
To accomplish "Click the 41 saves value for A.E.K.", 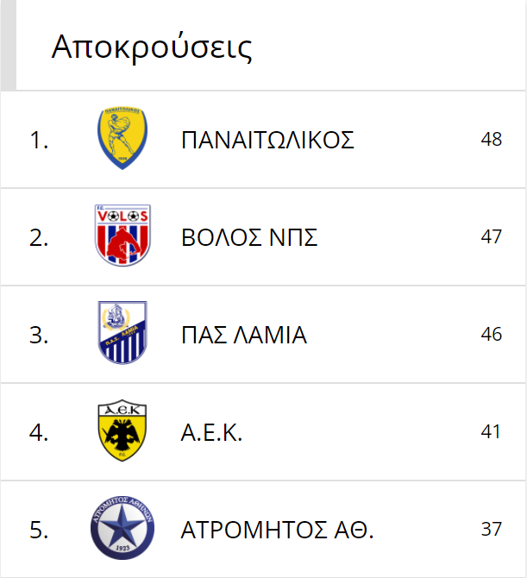I will point(491,431).
